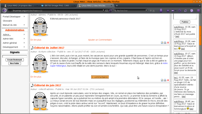Open the Éditorial de Juillet 2017 title

pyautogui.click(x=49, y=48)
